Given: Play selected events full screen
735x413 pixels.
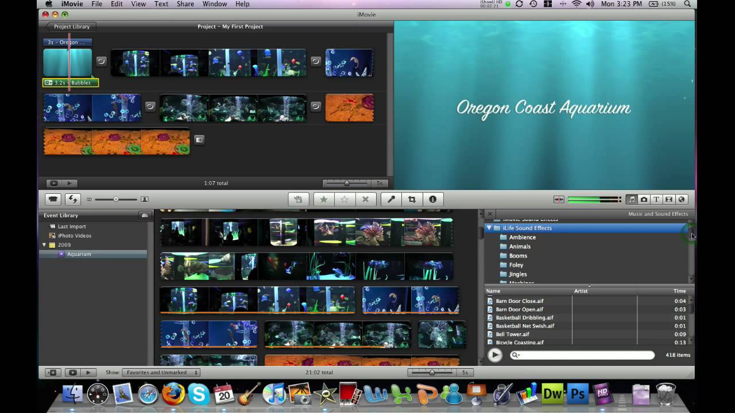Looking at the screenshot, I should tap(72, 372).
